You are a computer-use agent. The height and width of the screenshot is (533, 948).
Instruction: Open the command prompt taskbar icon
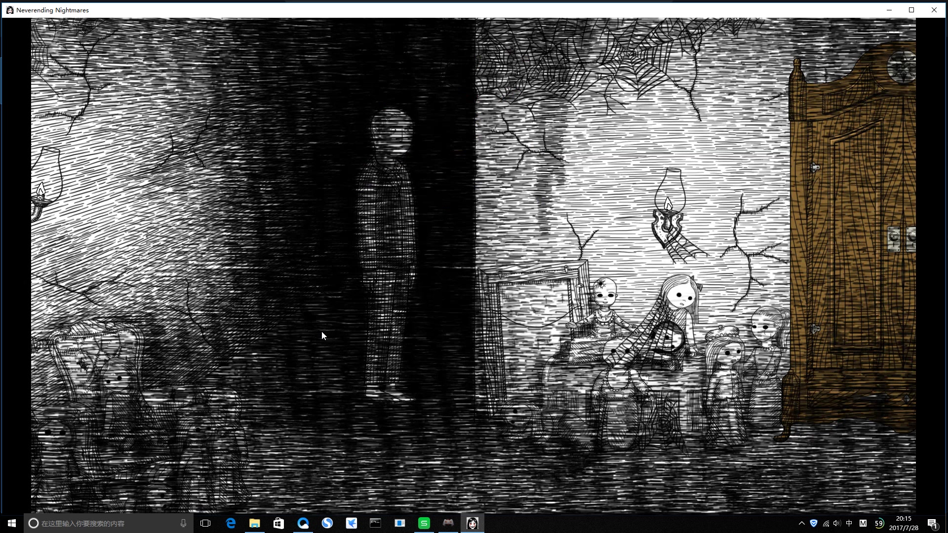pyautogui.click(x=376, y=523)
